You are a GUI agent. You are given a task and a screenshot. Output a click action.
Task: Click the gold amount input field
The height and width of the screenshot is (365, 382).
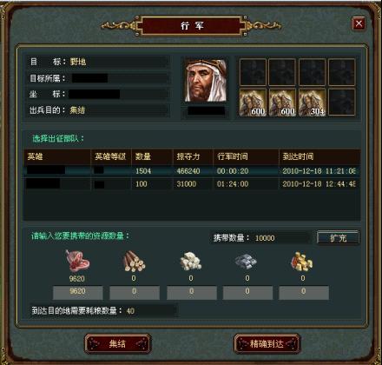tap(304, 293)
